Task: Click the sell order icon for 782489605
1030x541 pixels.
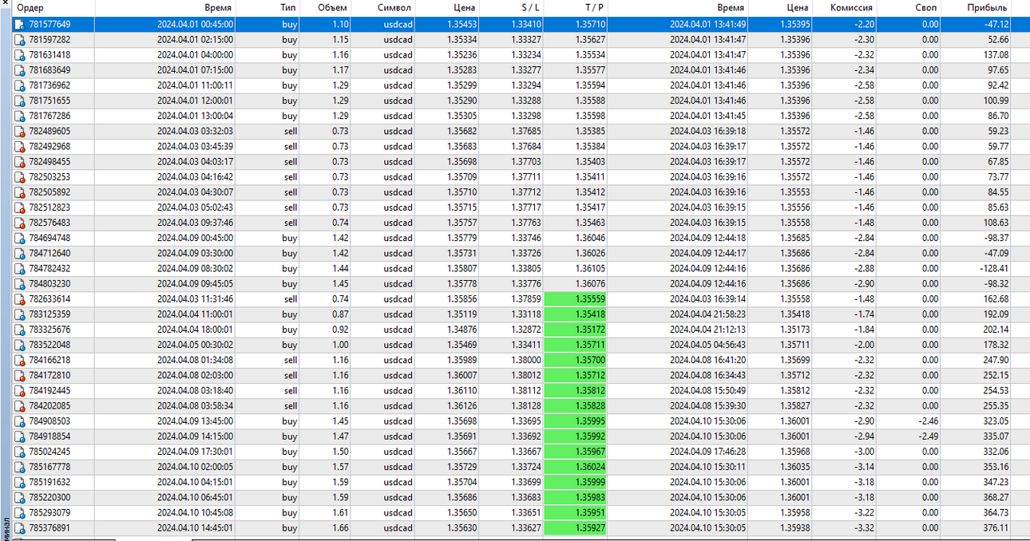Action: click(x=19, y=131)
